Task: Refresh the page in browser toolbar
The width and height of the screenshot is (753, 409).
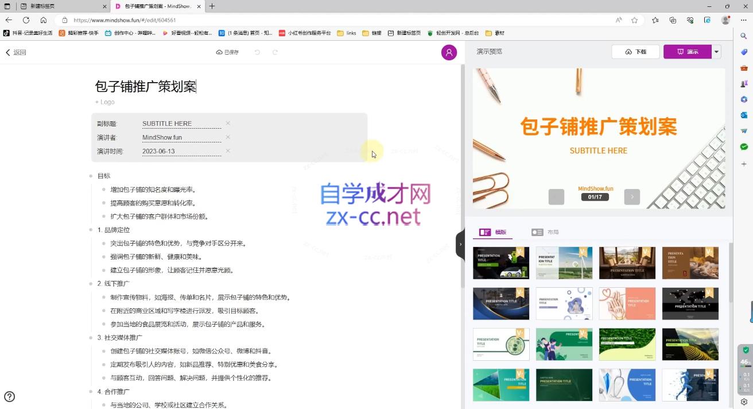Action: (26, 20)
